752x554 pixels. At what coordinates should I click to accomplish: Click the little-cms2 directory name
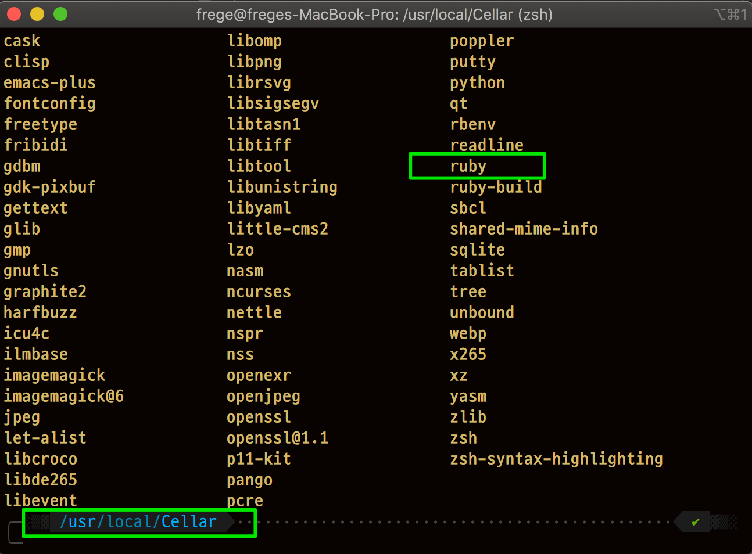point(278,229)
